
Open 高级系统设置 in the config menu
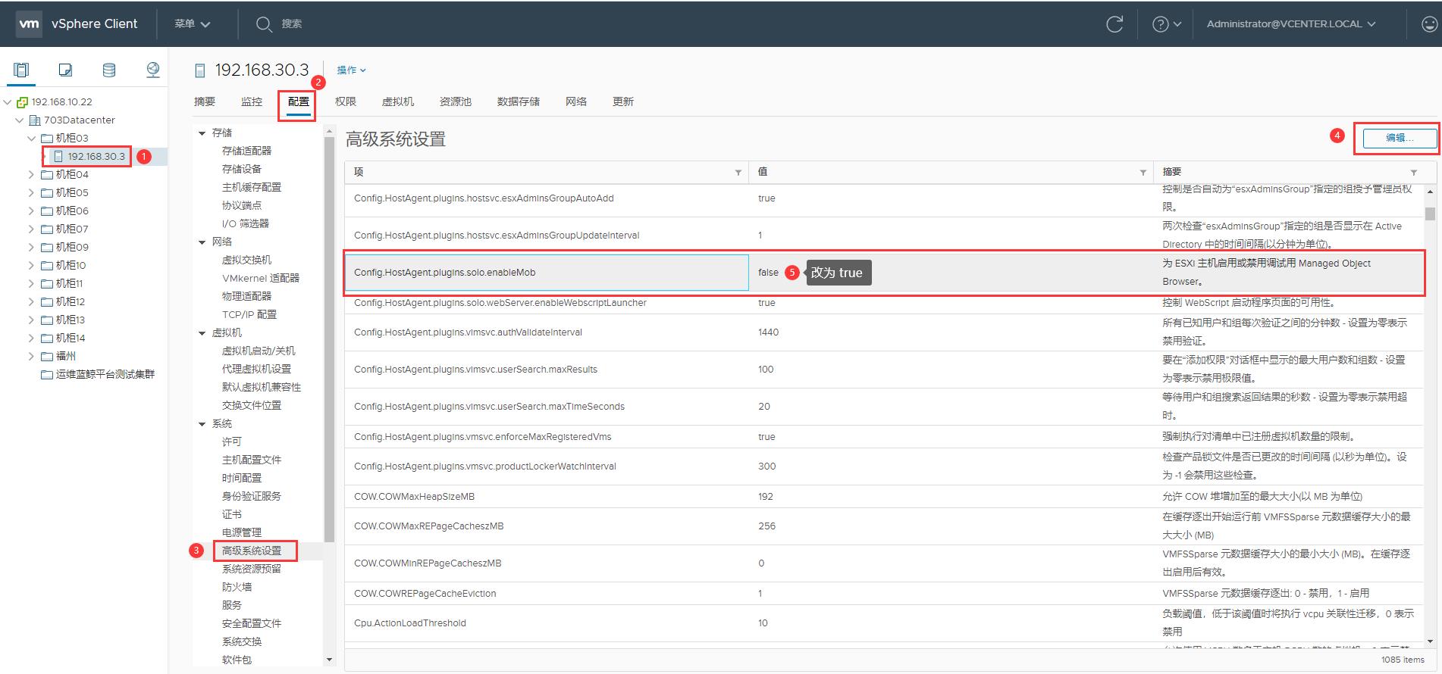252,551
